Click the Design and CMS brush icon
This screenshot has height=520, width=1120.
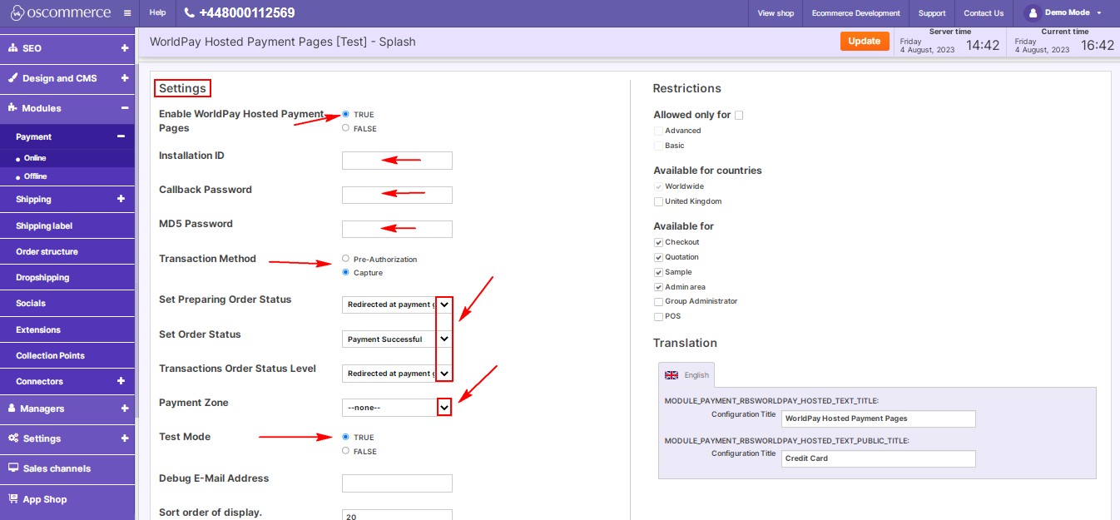14,78
